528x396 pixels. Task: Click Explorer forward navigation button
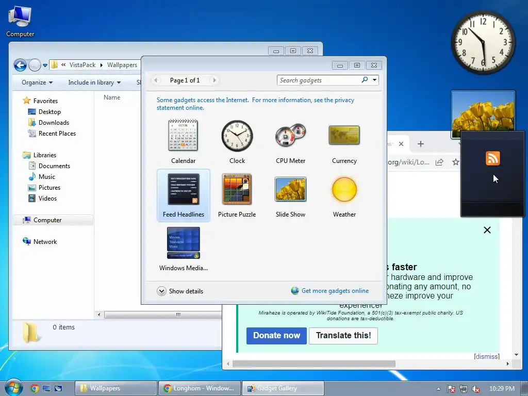coord(35,65)
